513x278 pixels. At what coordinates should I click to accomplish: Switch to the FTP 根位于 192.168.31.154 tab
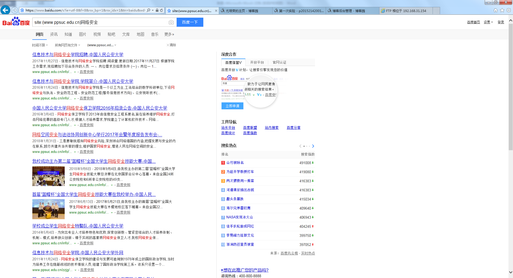pyautogui.click(x=406, y=11)
